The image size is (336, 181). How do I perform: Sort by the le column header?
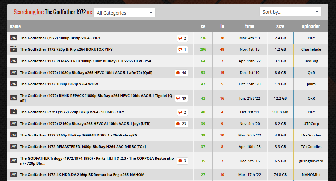point(222,26)
